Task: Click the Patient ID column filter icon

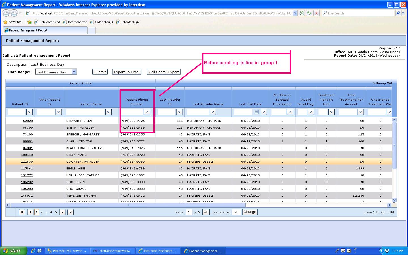Action: coord(29,112)
